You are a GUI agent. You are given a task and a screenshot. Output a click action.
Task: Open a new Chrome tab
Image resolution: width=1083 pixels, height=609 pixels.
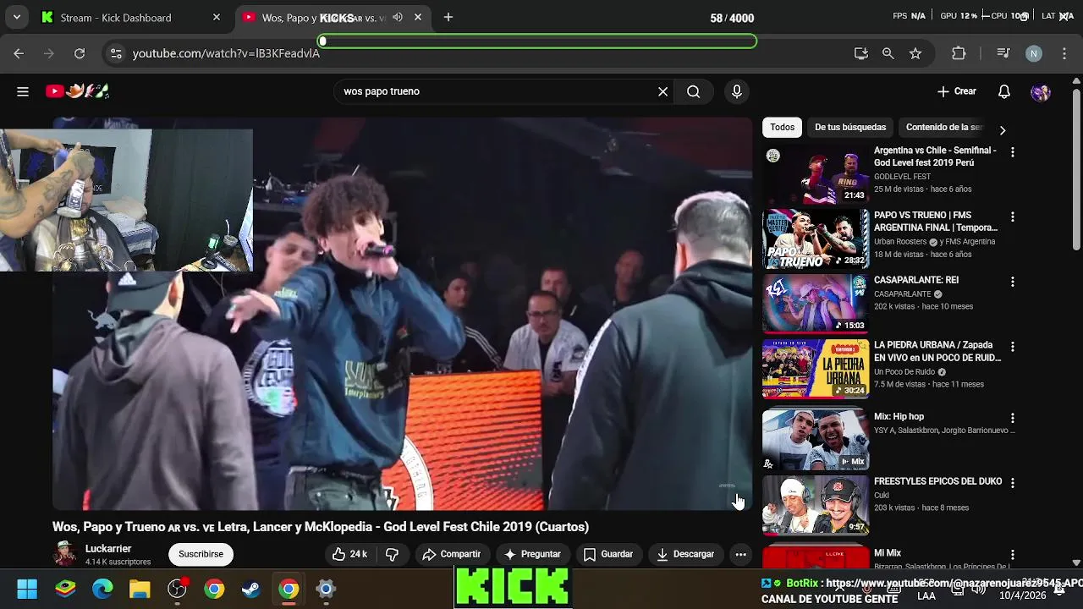(x=448, y=18)
